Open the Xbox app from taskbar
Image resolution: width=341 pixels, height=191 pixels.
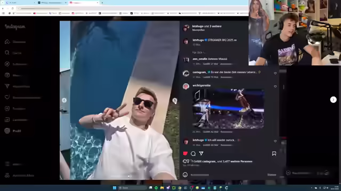174,188
